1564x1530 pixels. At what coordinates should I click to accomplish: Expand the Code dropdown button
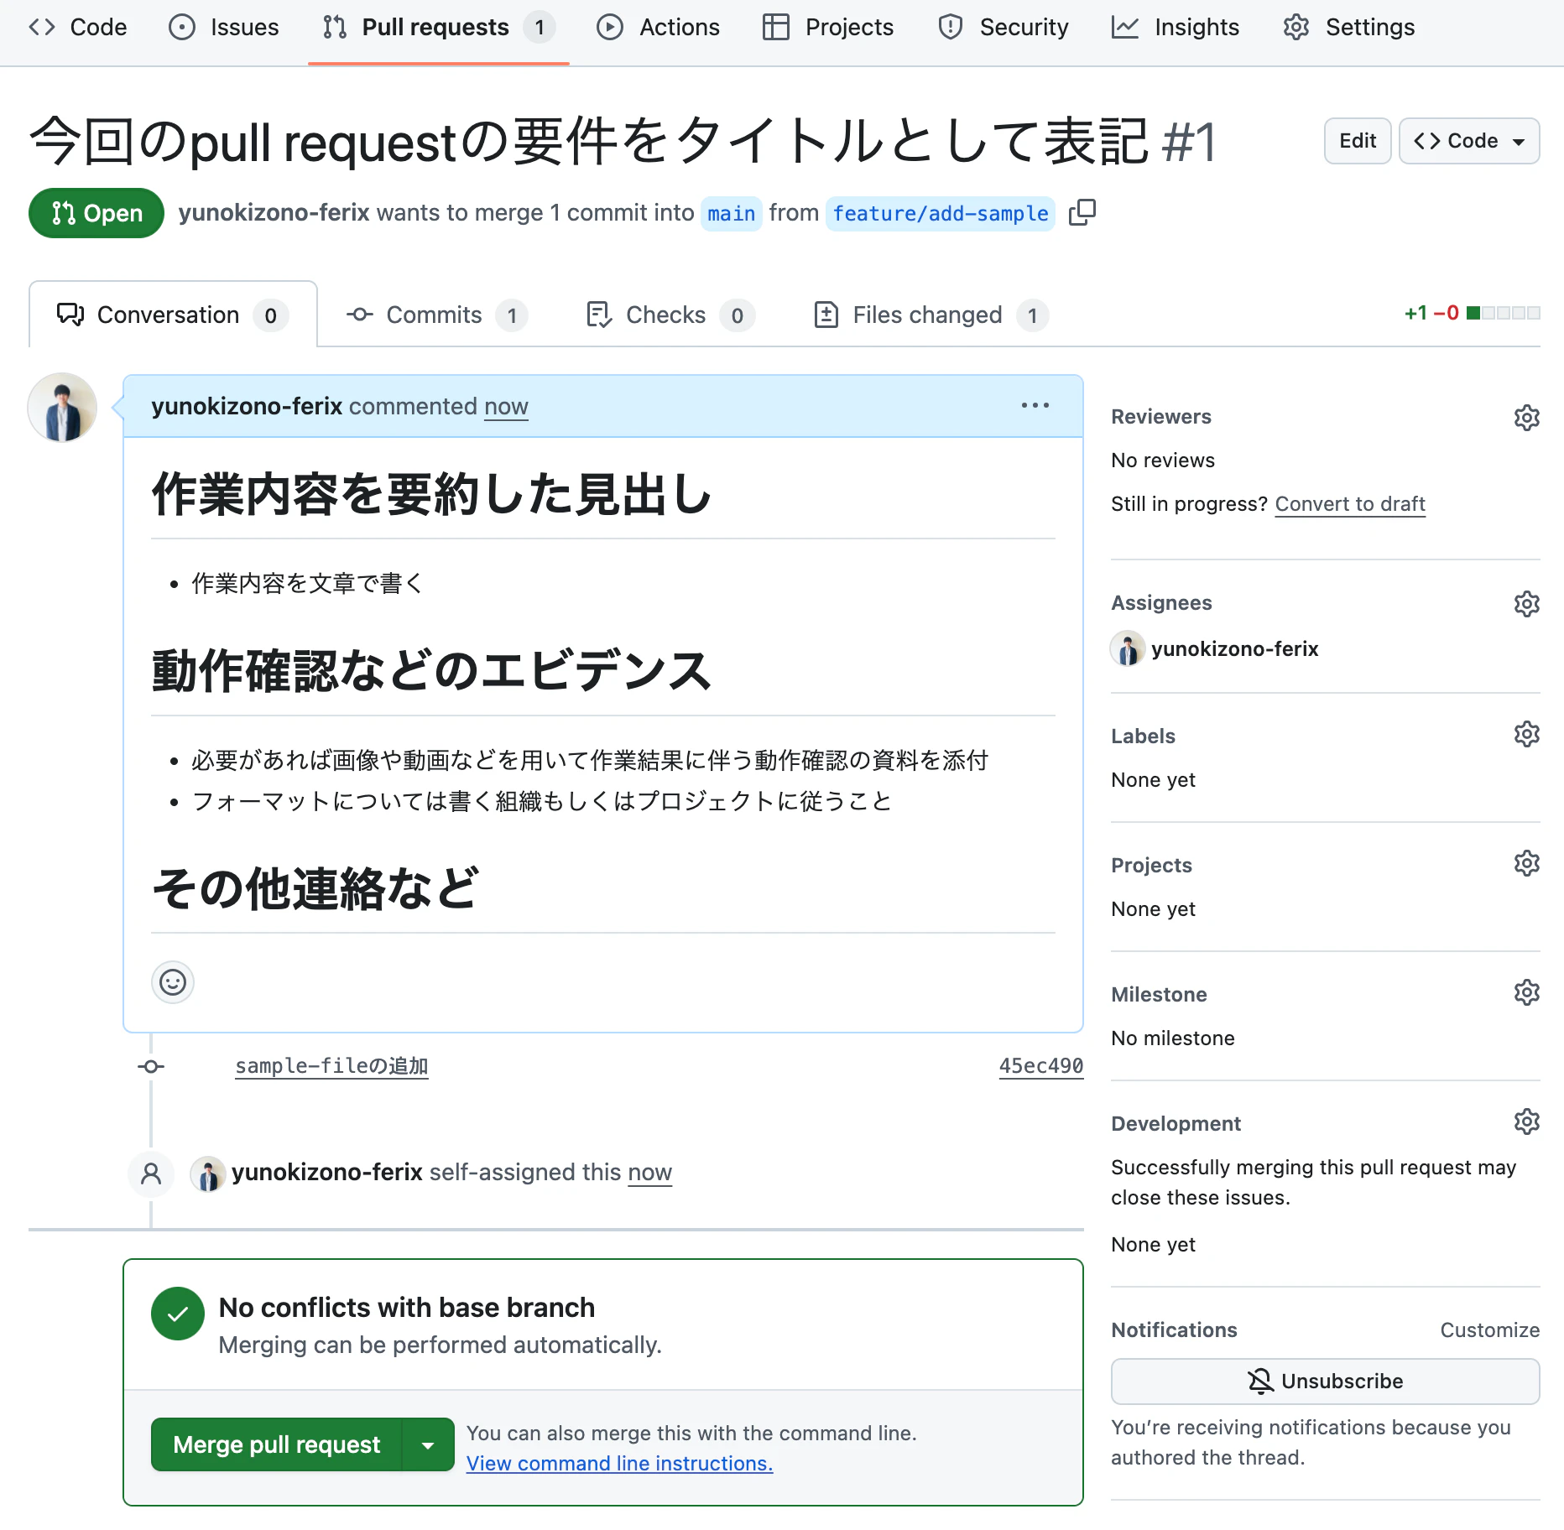[1468, 141]
